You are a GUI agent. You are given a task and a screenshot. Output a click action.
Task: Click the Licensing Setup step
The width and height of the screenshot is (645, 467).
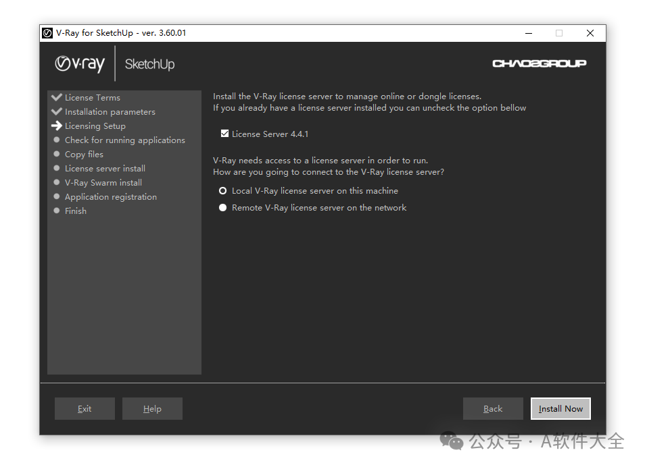pyautogui.click(x=95, y=126)
